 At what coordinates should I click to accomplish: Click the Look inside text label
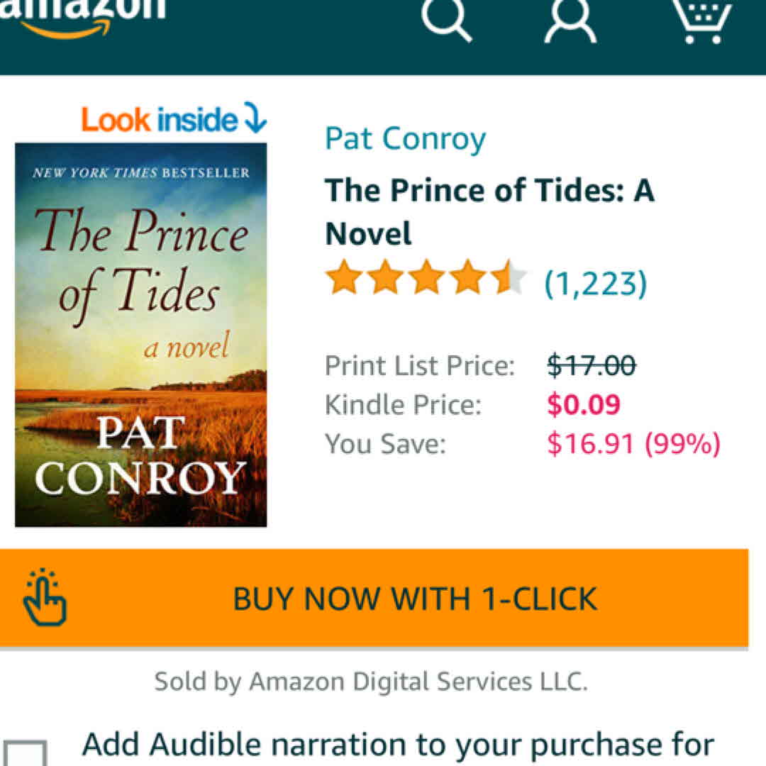coord(159,119)
